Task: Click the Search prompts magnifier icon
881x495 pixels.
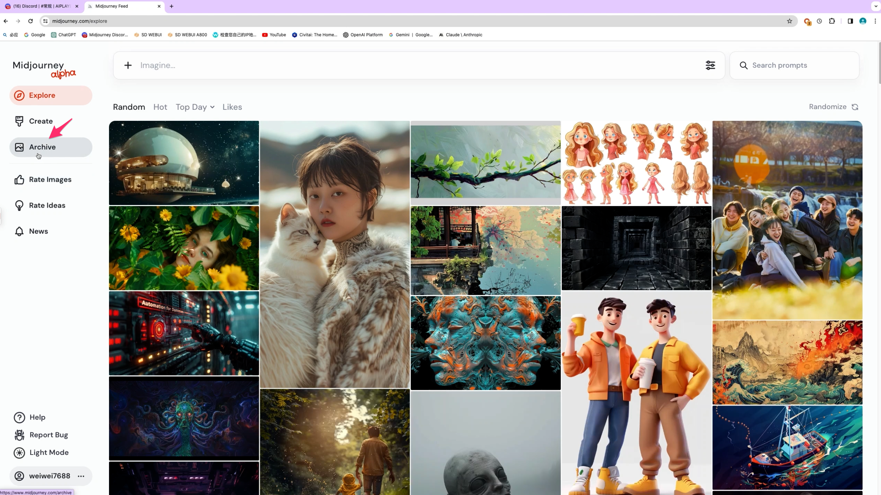Action: point(743,65)
